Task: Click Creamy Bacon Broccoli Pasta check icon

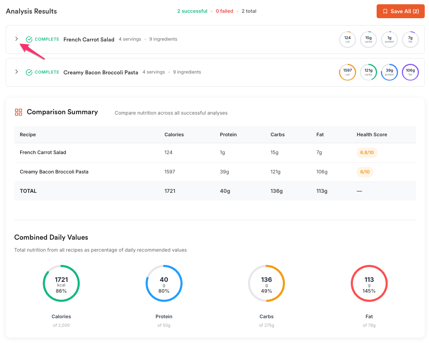Action: pyautogui.click(x=29, y=72)
